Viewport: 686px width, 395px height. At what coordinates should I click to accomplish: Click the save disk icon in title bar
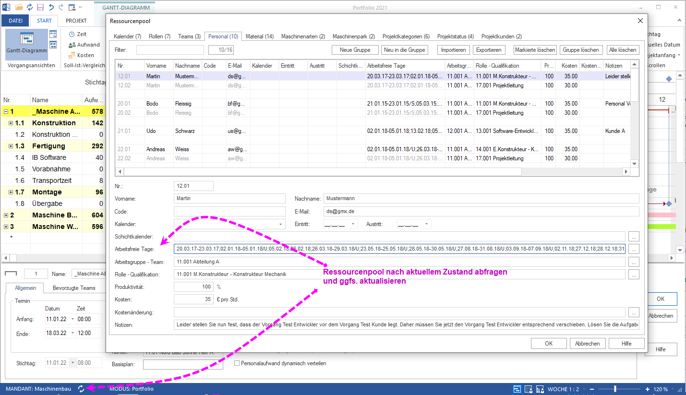40,7
